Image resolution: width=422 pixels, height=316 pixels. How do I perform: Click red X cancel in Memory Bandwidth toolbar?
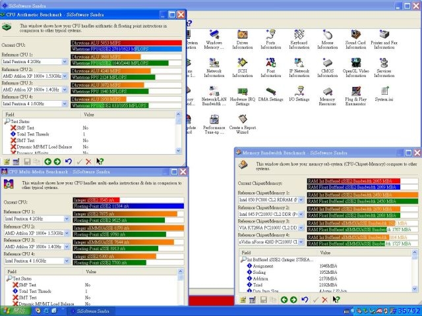pyautogui.click(x=325, y=300)
